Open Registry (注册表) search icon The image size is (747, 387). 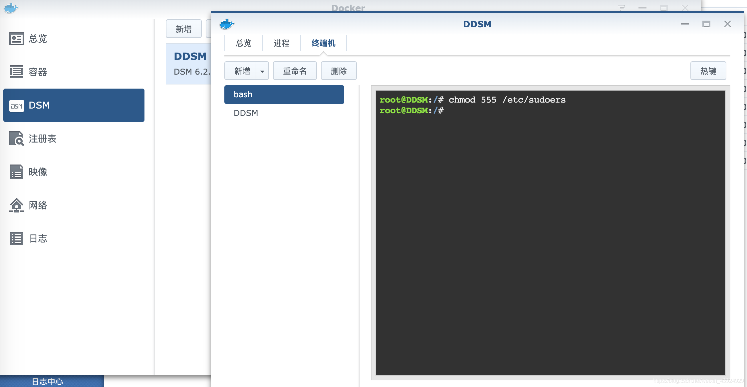(x=16, y=139)
